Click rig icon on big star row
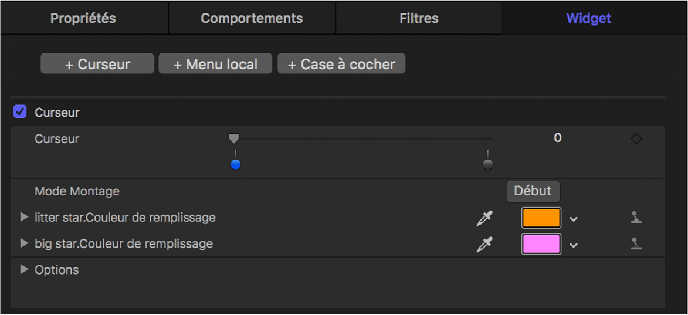Viewport: 688px width, 315px height. click(x=636, y=244)
